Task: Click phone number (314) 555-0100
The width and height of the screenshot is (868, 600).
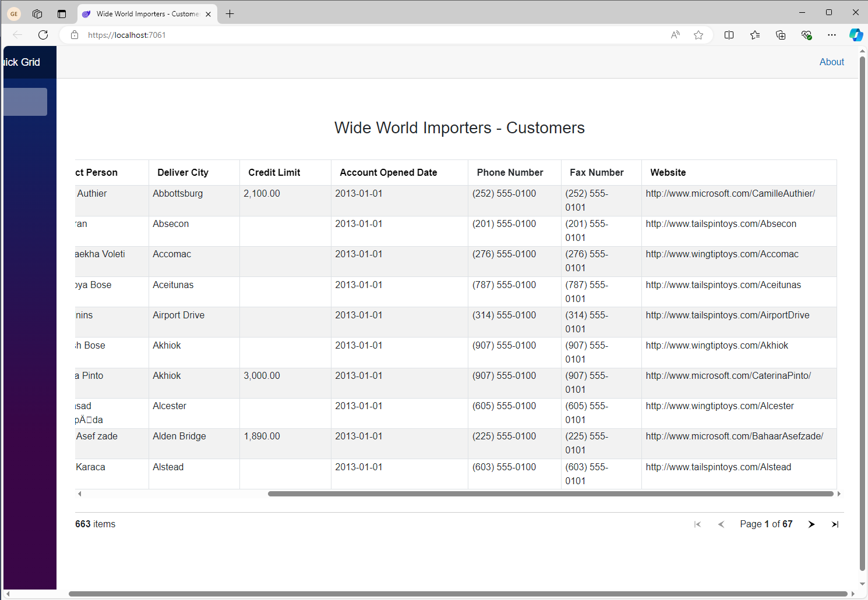Action: 504,315
